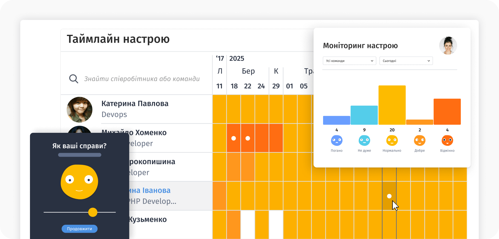Click the white dot under date 18
The image size is (499, 239).
click(233, 138)
